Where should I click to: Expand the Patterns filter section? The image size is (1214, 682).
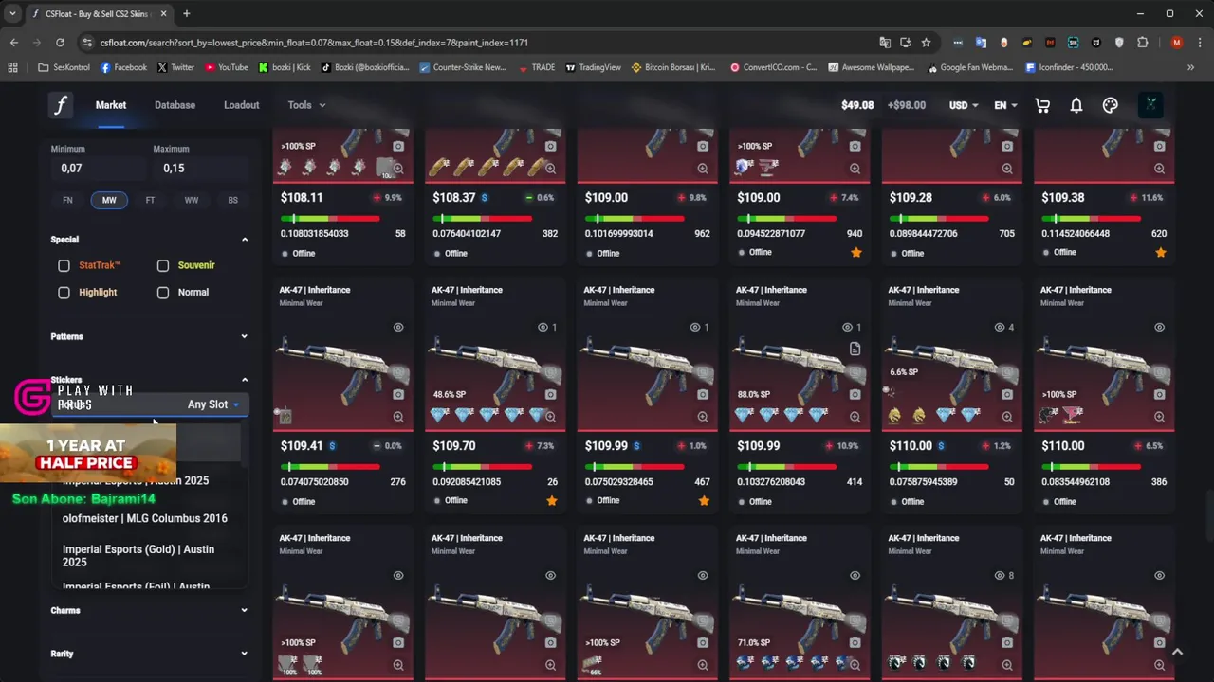(245, 336)
